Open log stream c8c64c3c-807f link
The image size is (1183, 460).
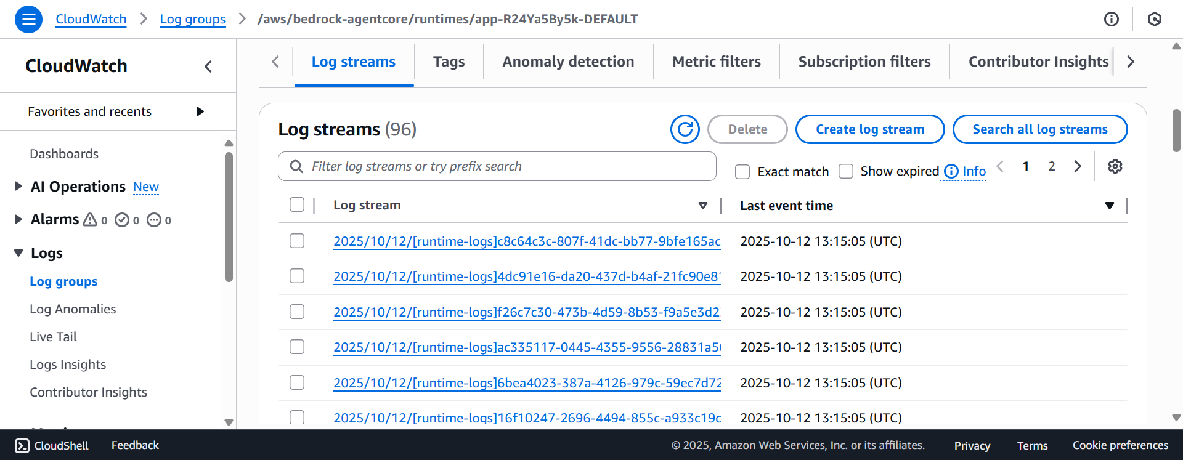click(x=527, y=241)
